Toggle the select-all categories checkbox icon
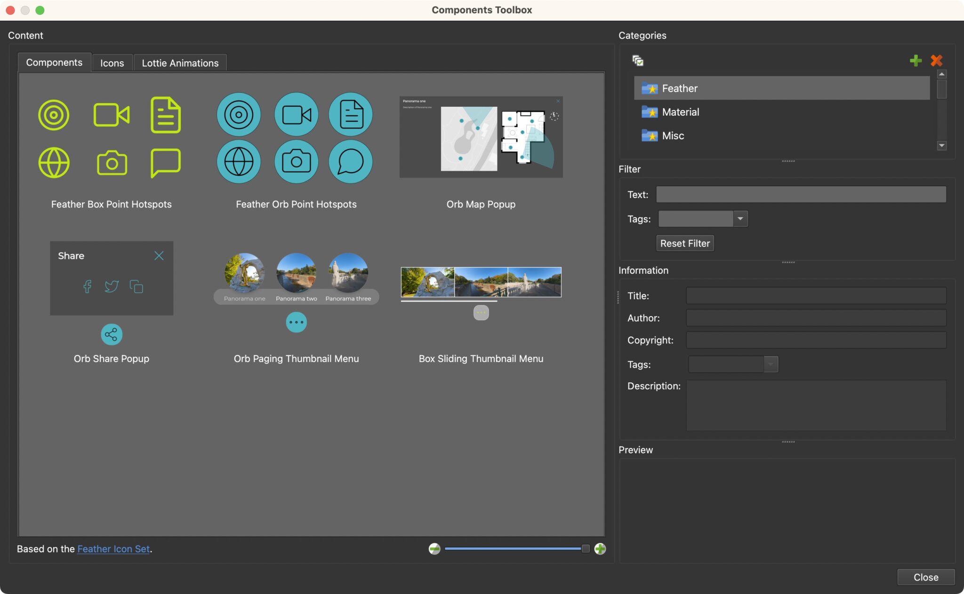The image size is (964, 594). [x=638, y=61]
